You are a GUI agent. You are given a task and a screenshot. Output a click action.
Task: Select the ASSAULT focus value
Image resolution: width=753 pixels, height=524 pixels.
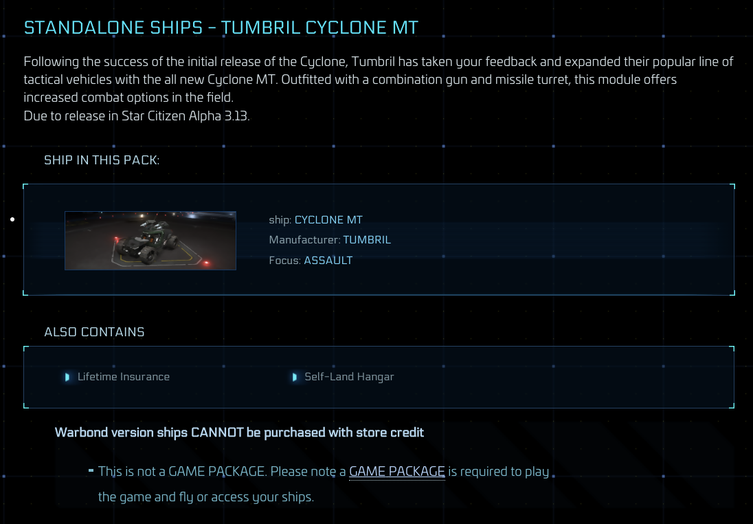(x=328, y=261)
